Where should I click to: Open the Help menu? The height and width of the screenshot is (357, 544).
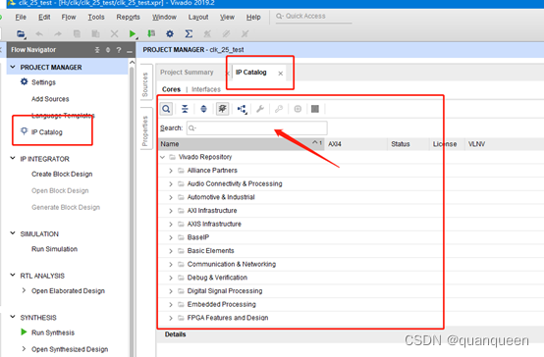253,17
